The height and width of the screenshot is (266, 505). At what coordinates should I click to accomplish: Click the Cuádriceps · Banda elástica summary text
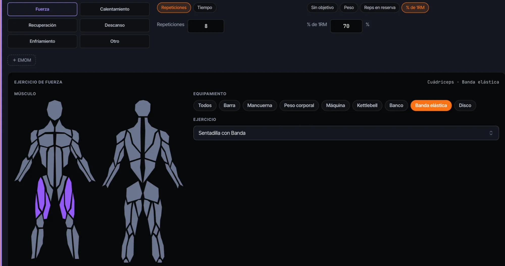click(463, 82)
